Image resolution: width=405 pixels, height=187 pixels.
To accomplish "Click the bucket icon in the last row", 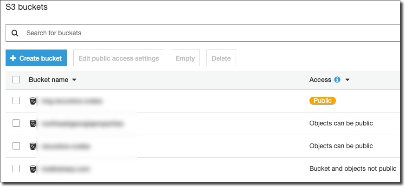I will 32,169.
